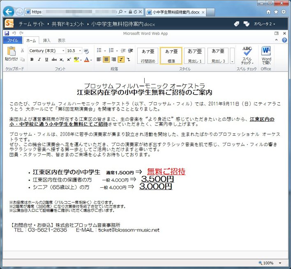Insert a bulleted list
This screenshot has height=269, width=291.
pos(99,51)
